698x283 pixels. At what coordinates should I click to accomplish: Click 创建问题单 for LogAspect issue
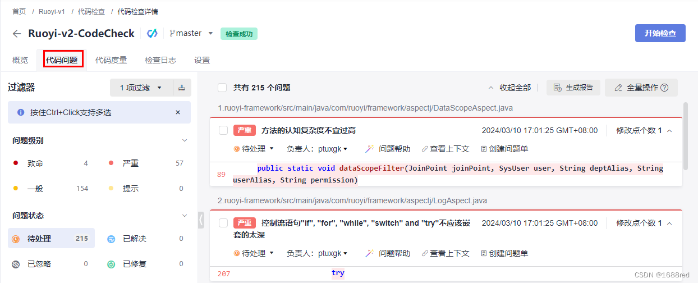504,253
